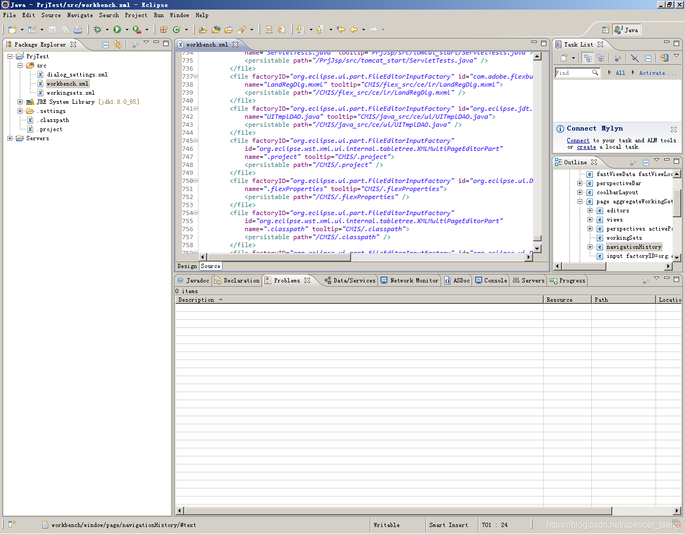The image size is (685, 535).
Task: Dismiss Connect Mylyn via the create link
Action: [585, 146]
